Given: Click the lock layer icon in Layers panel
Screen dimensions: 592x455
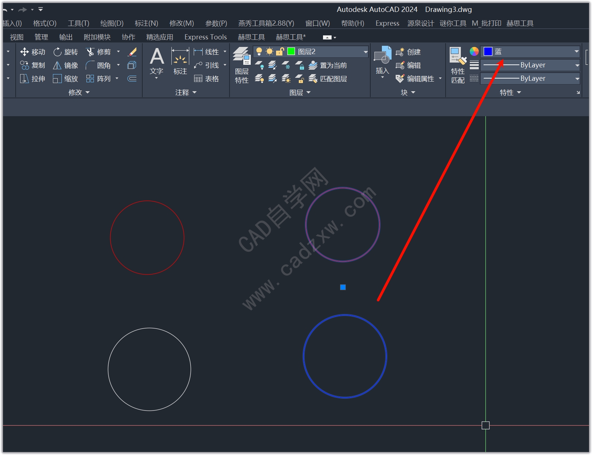Looking at the screenshot, I should click(300, 65).
